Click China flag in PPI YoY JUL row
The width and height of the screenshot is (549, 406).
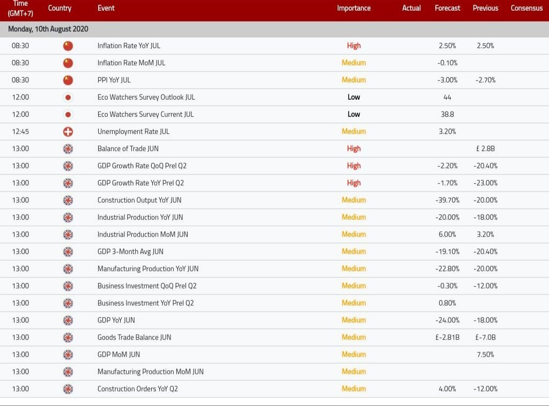pyautogui.click(x=68, y=80)
